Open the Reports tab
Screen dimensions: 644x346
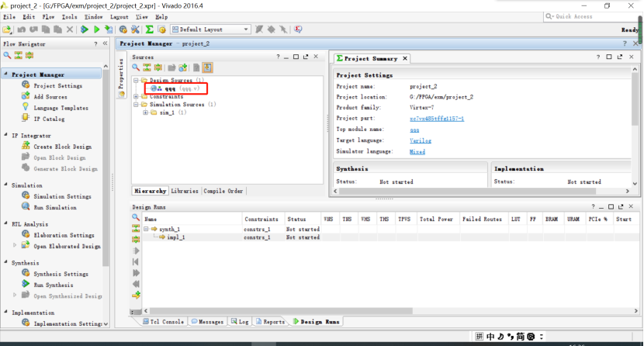(x=270, y=321)
